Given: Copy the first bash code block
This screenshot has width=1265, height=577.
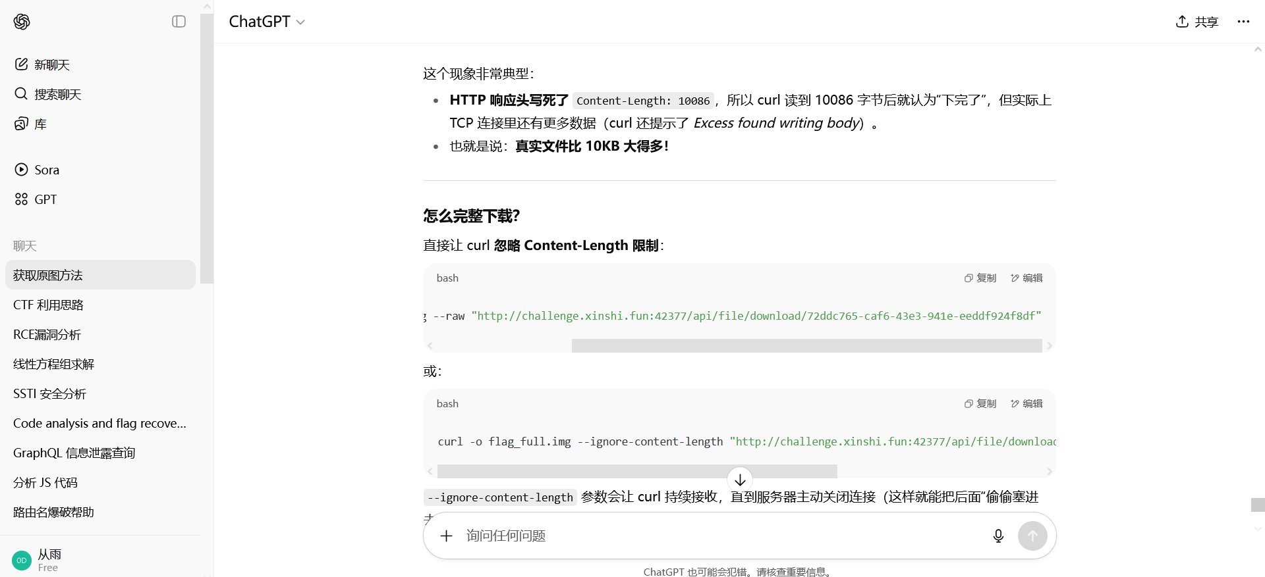Looking at the screenshot, I should pyautogui.click(x=980, y=278).
